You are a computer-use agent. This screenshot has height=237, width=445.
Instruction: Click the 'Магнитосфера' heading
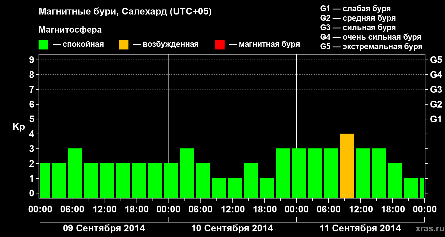pyautogui.click(x=70, y=30)
